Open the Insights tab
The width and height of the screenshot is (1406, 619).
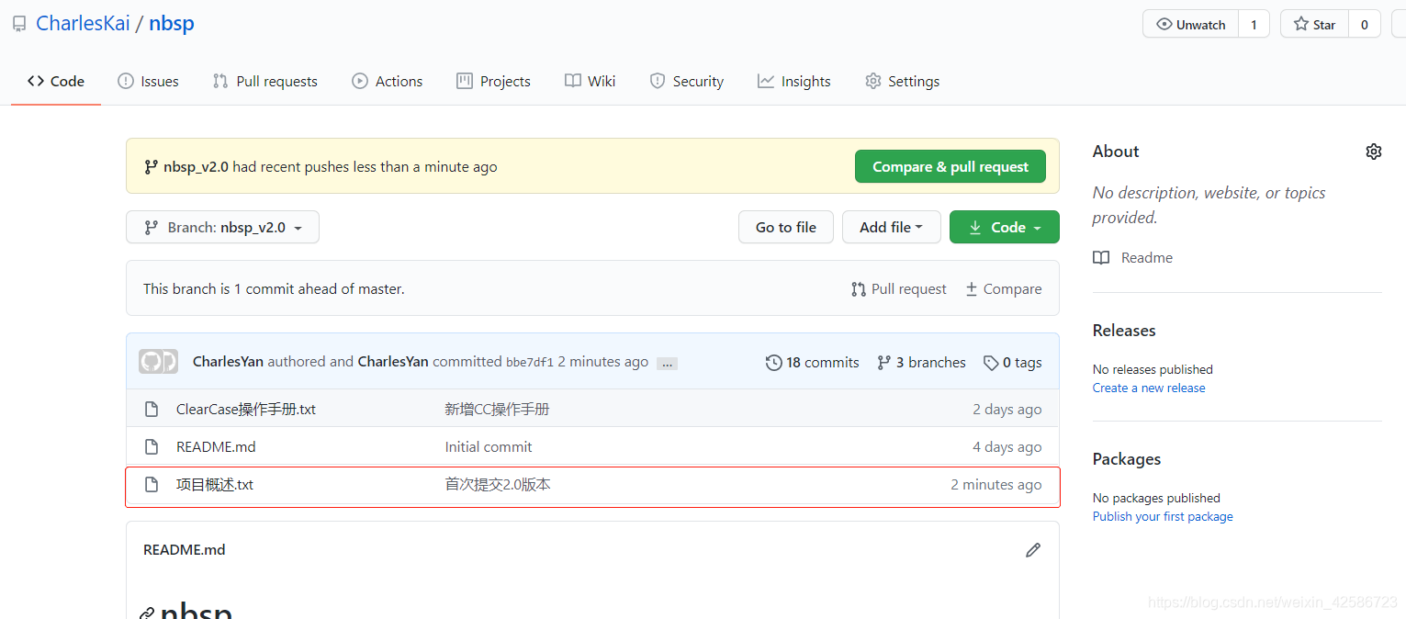(793, 81)
